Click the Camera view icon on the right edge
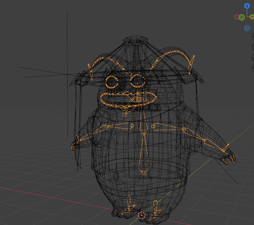254x225 pixels. click(253, 57)
